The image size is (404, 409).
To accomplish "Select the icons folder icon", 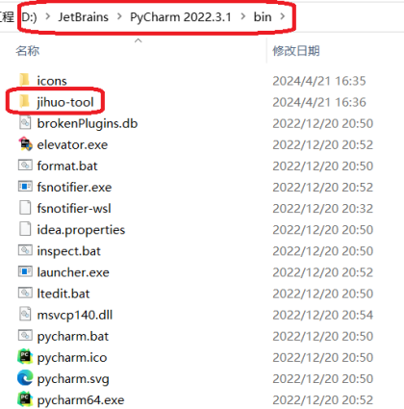I will 24,80.
